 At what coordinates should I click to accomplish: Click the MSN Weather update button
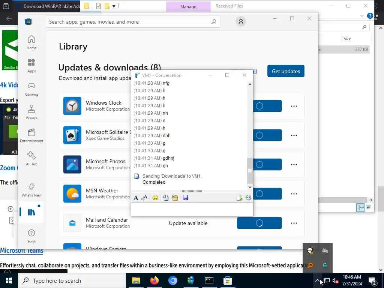(x=267, y=194)
